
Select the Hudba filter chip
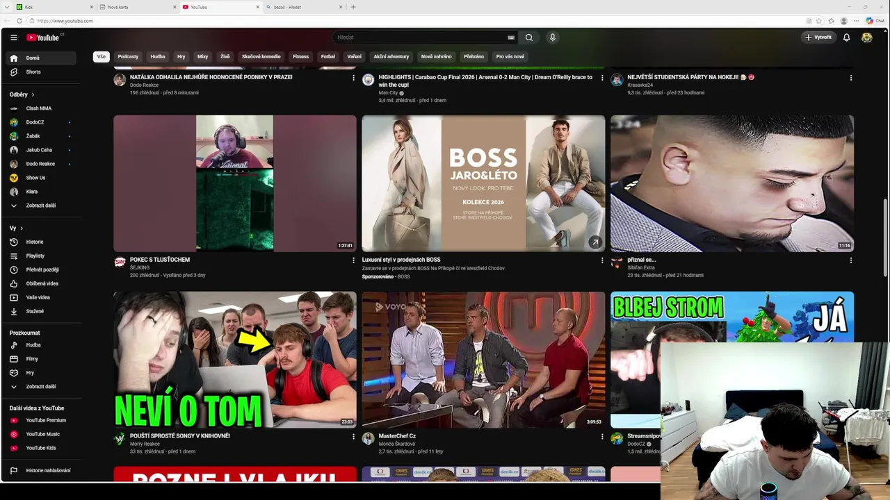click(158, 57)
